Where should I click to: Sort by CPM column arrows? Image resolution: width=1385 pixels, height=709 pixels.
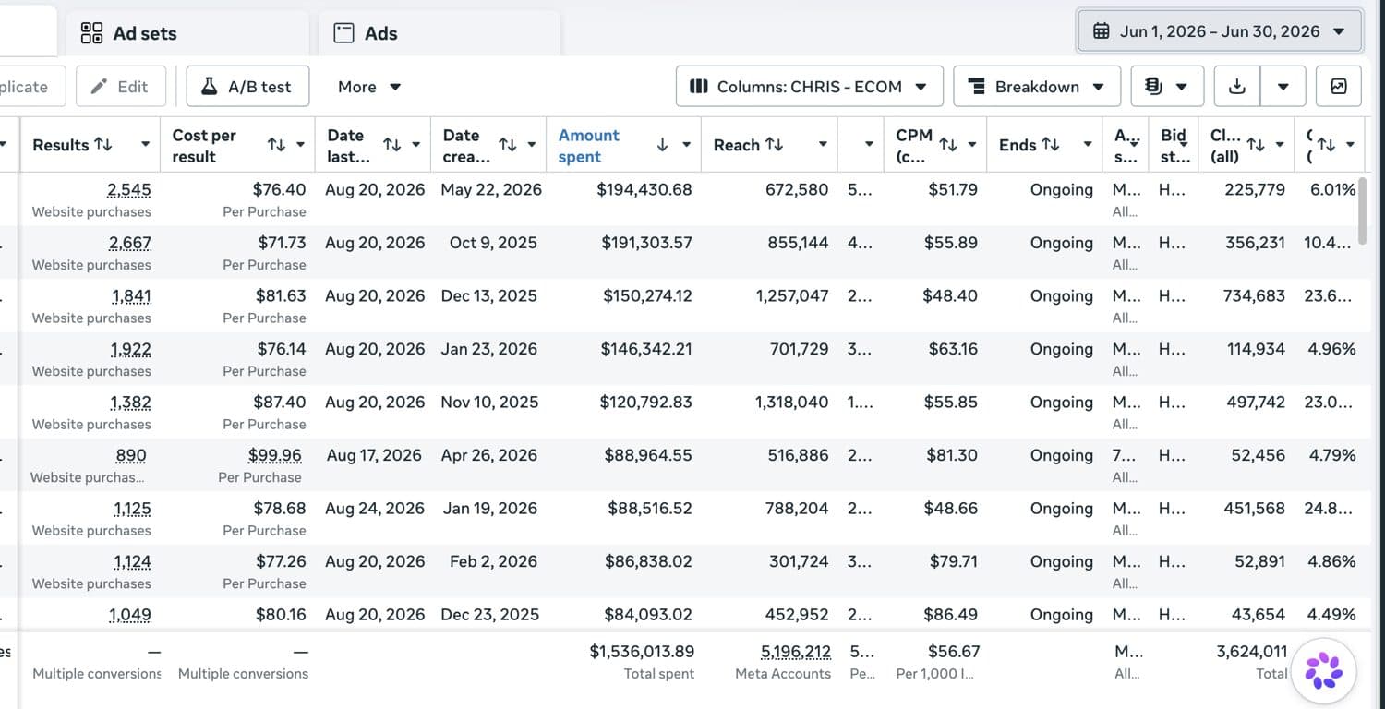click(947, 145)
